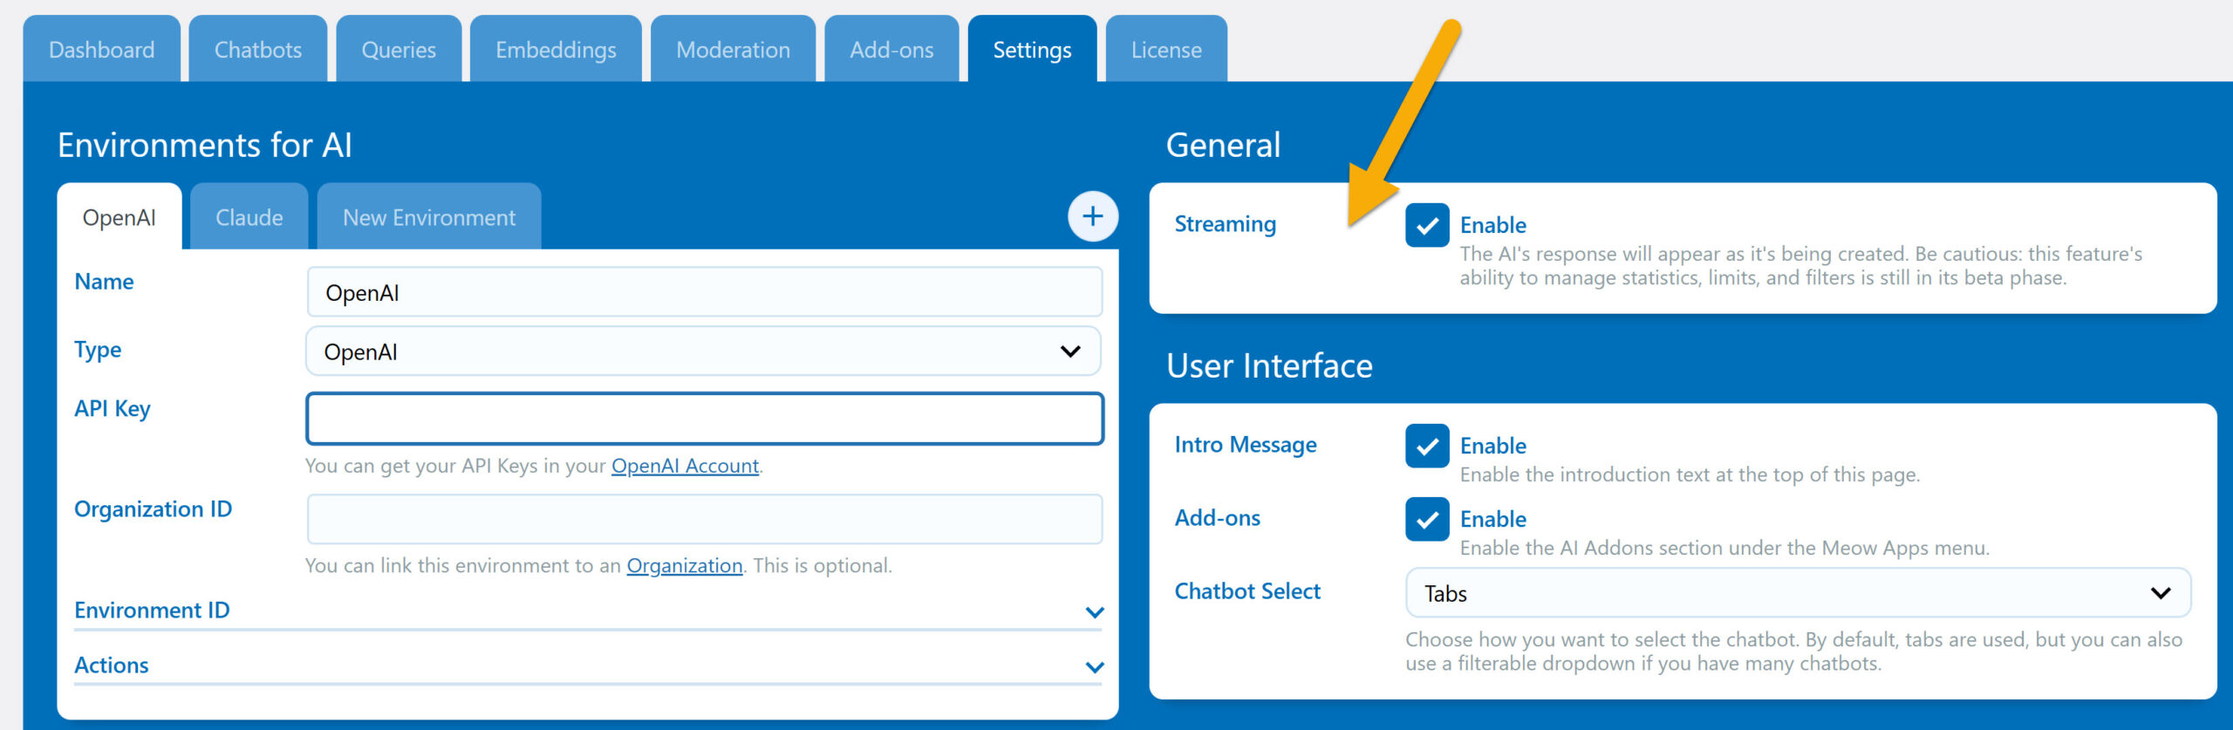
Task: Click into the Name input field
Action: click(705, 292)
